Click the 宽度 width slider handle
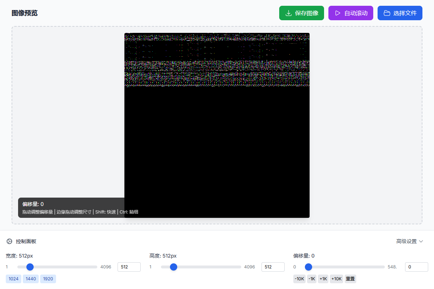 (x=30, y=267)
